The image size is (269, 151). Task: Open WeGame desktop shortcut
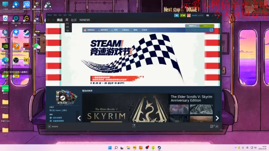[x=27, y=19]
